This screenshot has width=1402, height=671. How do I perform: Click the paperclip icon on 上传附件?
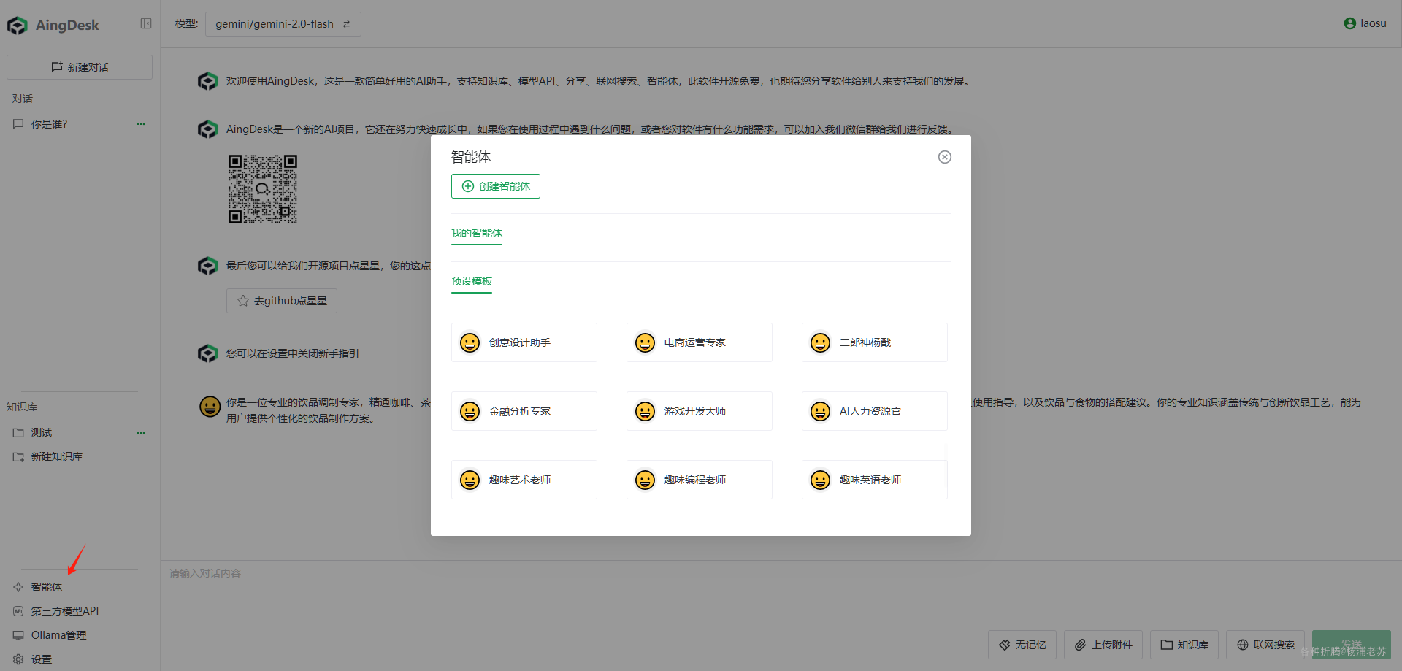(1080, 645)
